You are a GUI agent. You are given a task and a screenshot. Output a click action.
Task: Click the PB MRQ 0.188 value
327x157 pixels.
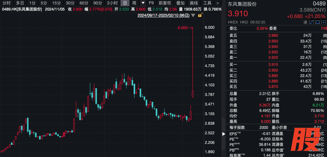pyautogui.click(x=266, y=150)
